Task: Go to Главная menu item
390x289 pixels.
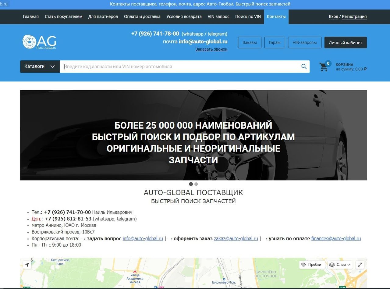Action: pyautogui.click(x=31, y=16)
